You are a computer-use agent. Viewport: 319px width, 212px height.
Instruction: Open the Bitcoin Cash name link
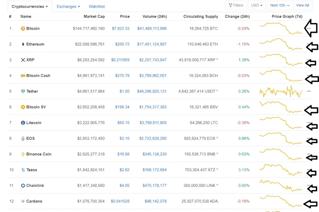pyautogui.click(x=38, y=75)
